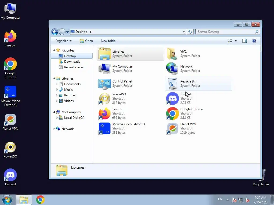The width and height of the screenshot is (274, 205).
Task: Expand the breadcrumb arrow after Desktop
Action: click(91, 32)
